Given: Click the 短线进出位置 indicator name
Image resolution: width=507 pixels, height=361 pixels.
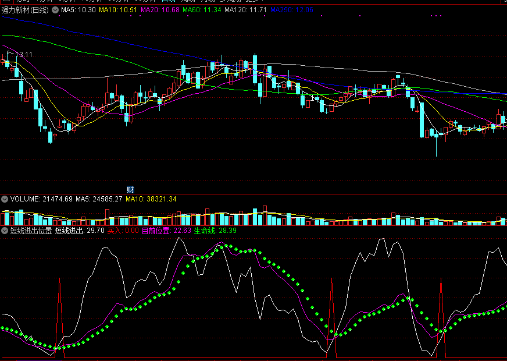Looking at the screenshot, I should [x=31, y=231].
